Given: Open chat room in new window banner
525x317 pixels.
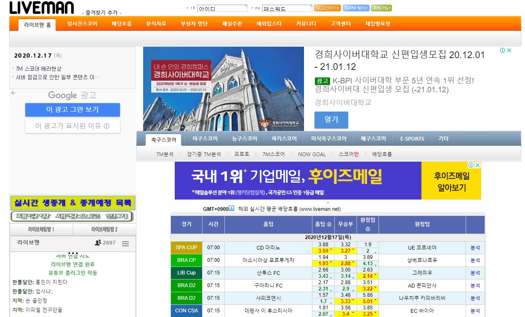Looking at the screenshot, I should tap(72, 217).
